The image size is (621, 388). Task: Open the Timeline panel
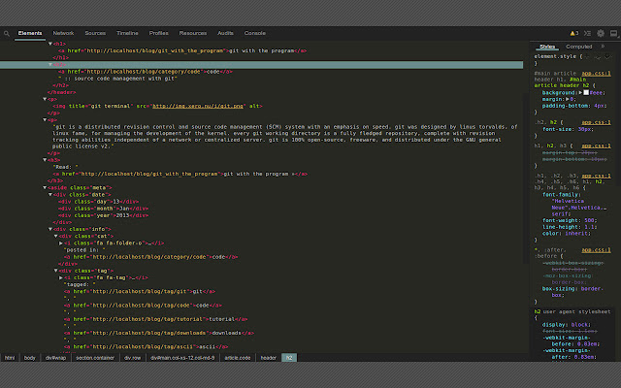pyautogui.click(x=126, y=33)
